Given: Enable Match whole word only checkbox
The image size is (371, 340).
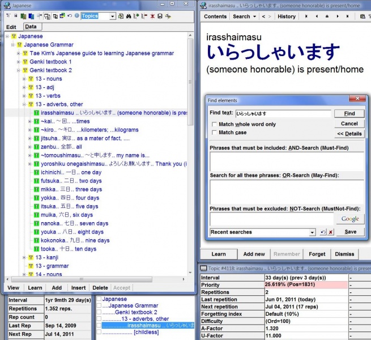Looking at the screenshot, I should 214,124.
